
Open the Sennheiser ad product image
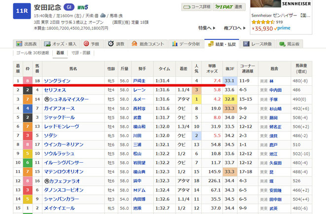pyautogui.click(x=265, y=3)
